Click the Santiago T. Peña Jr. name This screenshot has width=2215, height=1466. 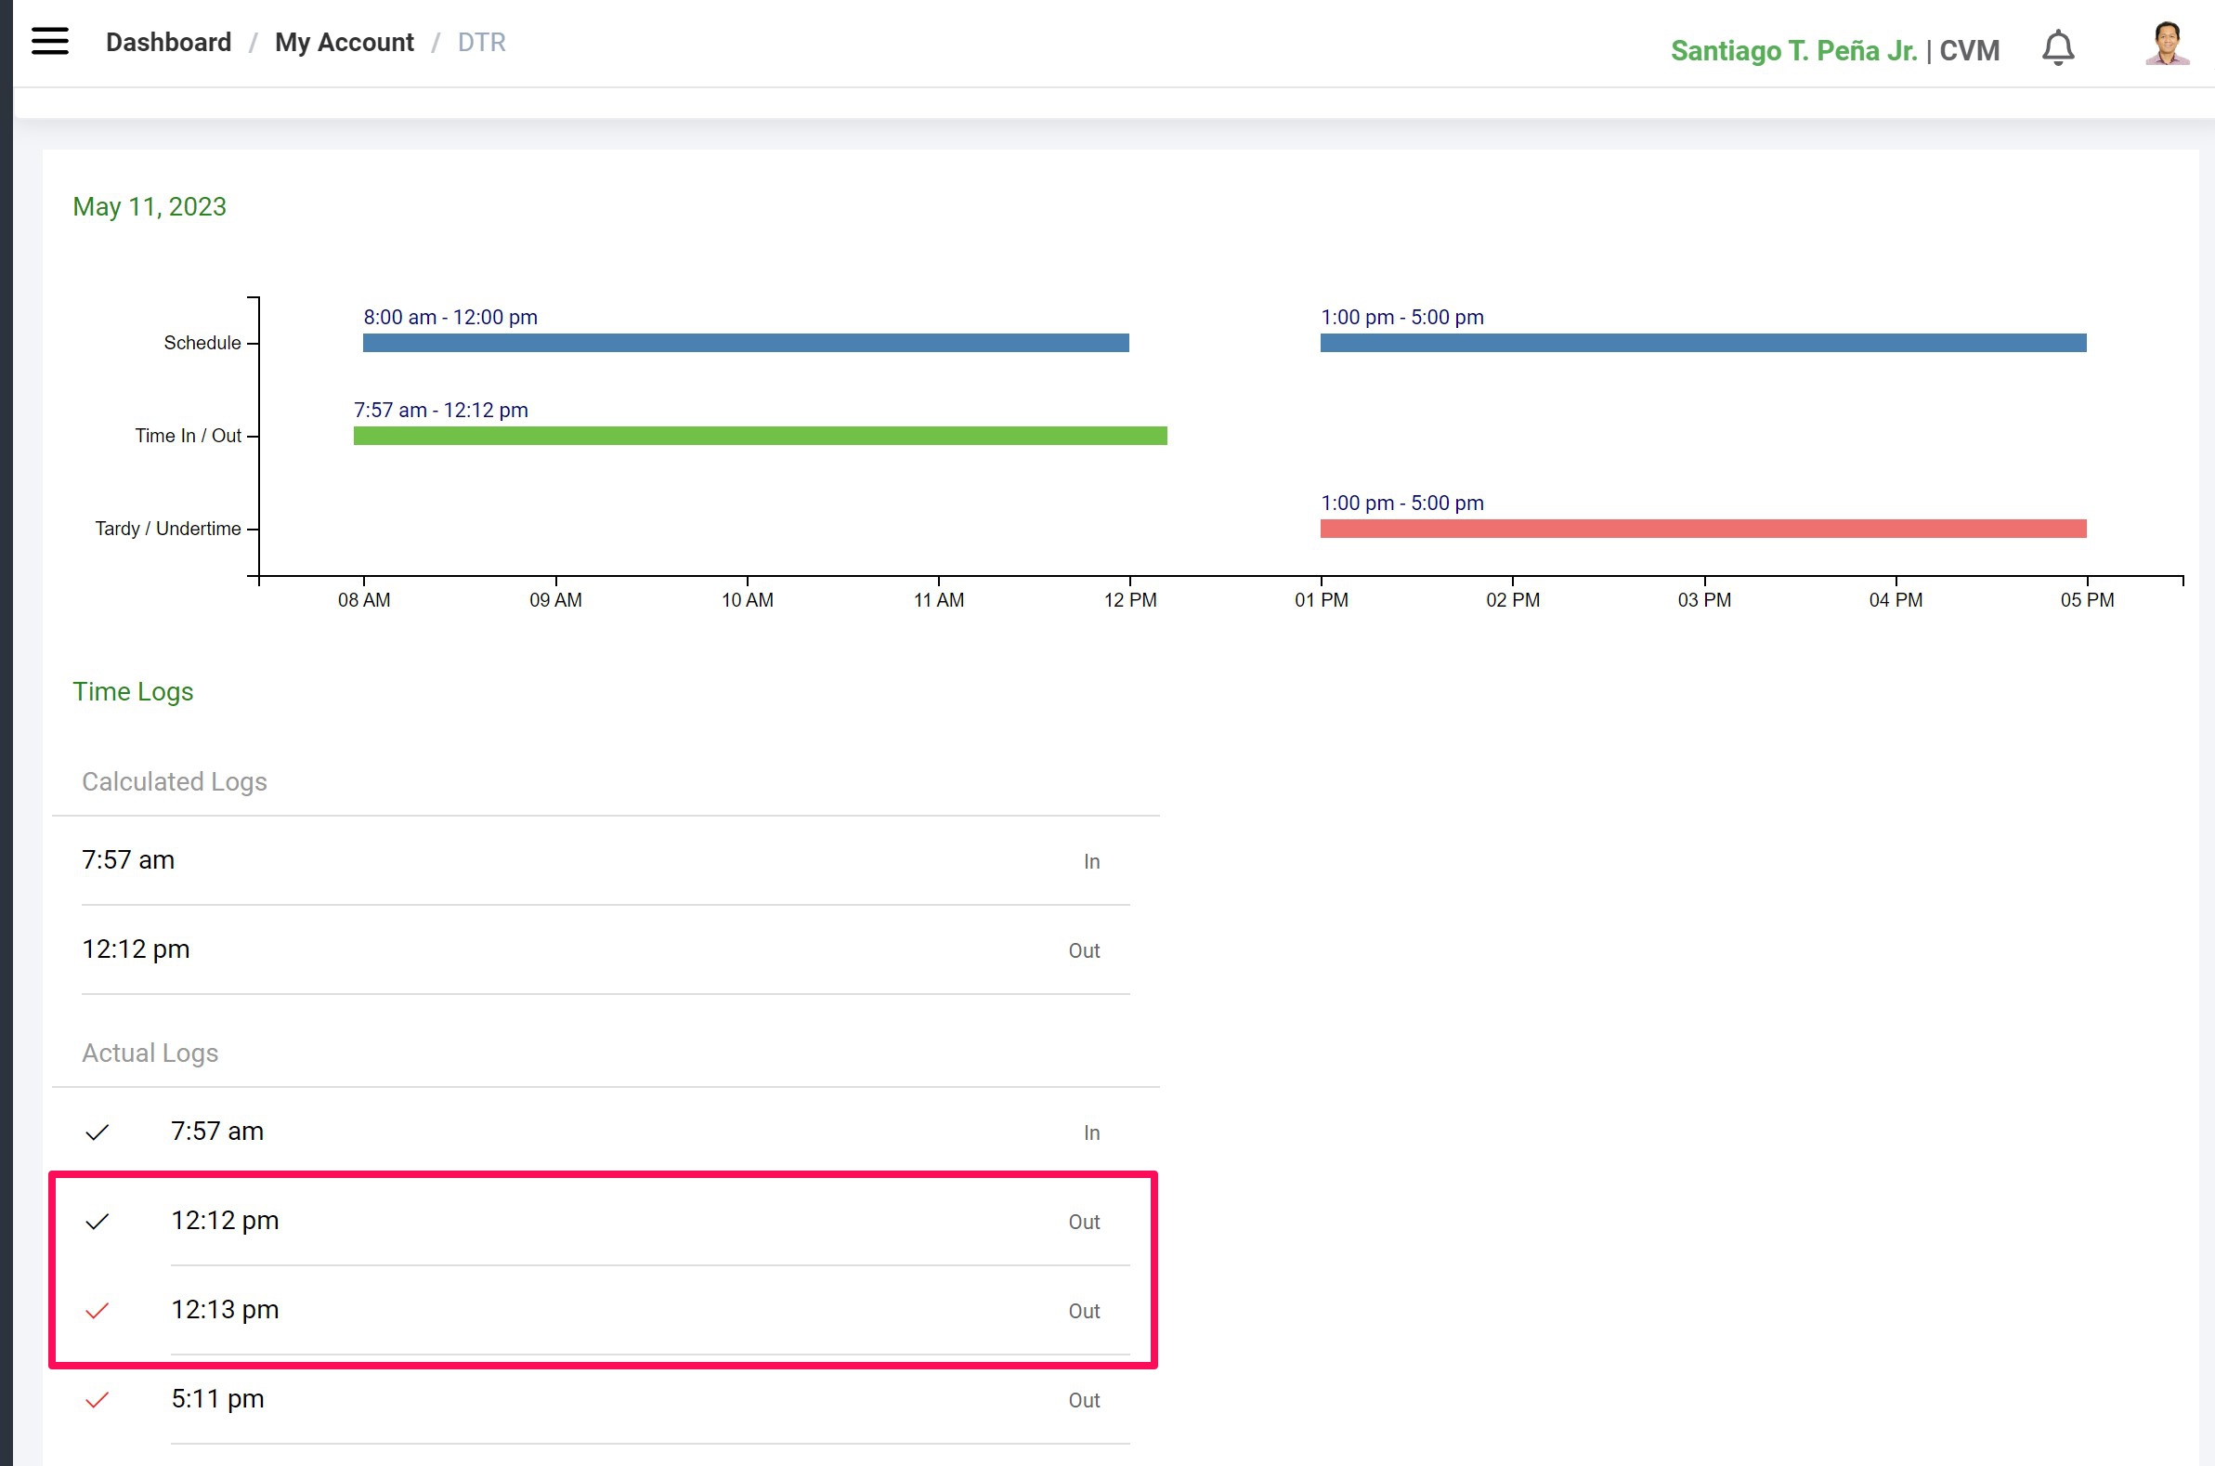click(x=1792, y=50)
